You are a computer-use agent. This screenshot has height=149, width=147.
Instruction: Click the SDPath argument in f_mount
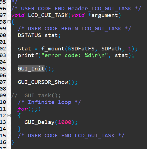pos(111,49)
